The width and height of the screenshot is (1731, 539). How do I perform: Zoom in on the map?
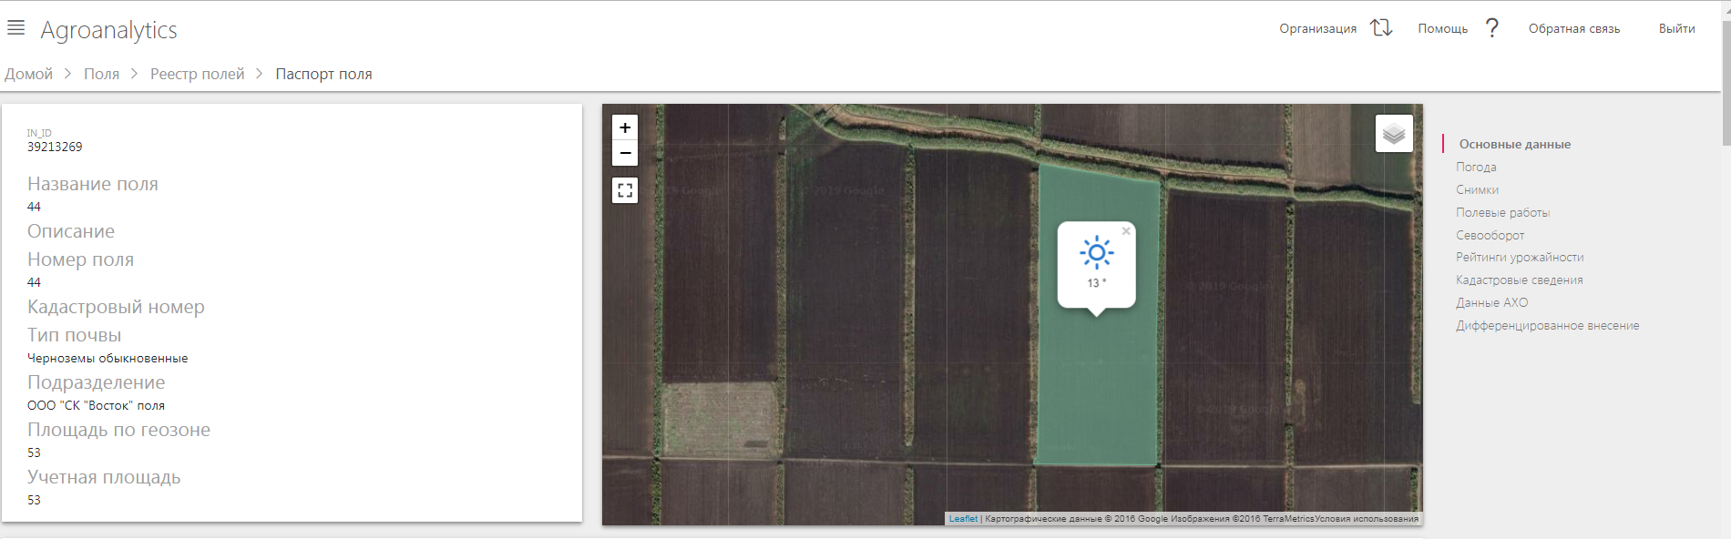click(625, 127)
